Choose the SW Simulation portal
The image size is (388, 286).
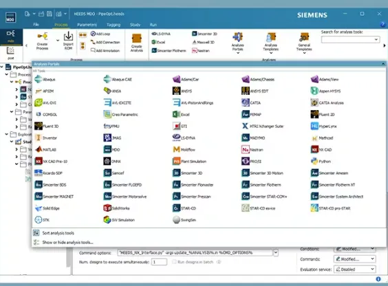(x=119, y=220)
